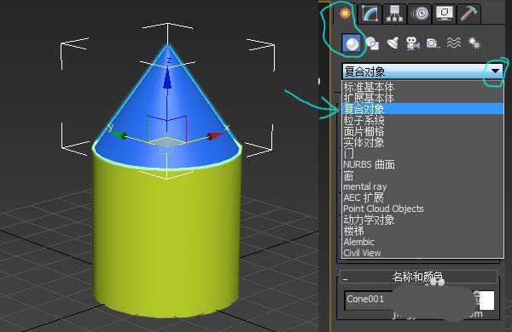Choose 窗 from the list

tap(422, 175)
